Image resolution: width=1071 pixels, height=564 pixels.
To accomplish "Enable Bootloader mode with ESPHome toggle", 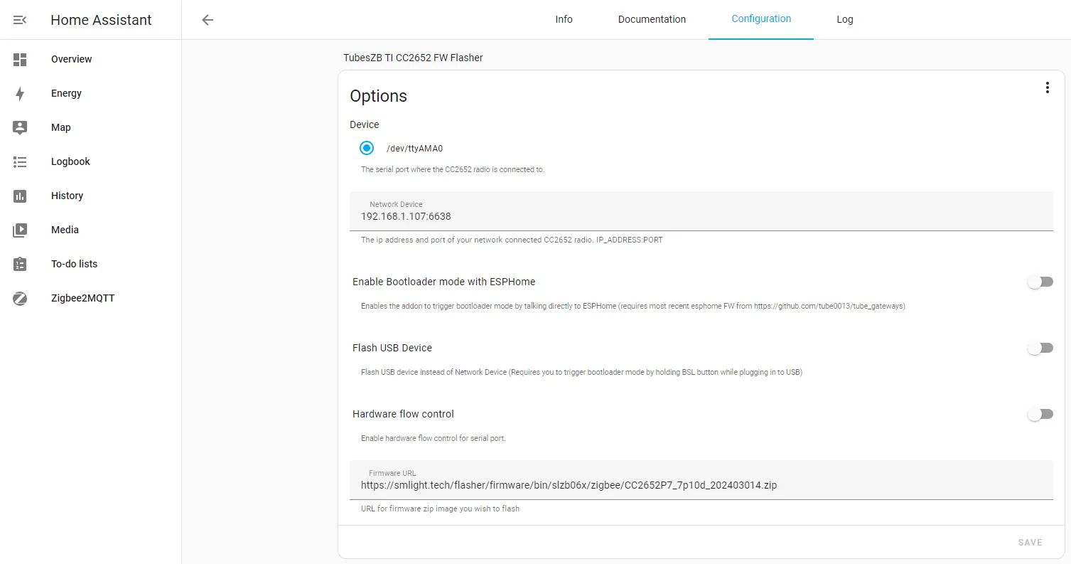I will 1040,282.
